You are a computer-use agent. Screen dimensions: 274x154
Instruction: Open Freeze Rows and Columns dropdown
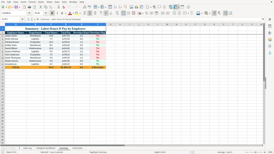click(178, 7)
